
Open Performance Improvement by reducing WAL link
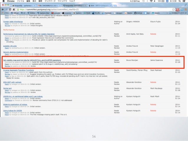[x=29, y=34]
